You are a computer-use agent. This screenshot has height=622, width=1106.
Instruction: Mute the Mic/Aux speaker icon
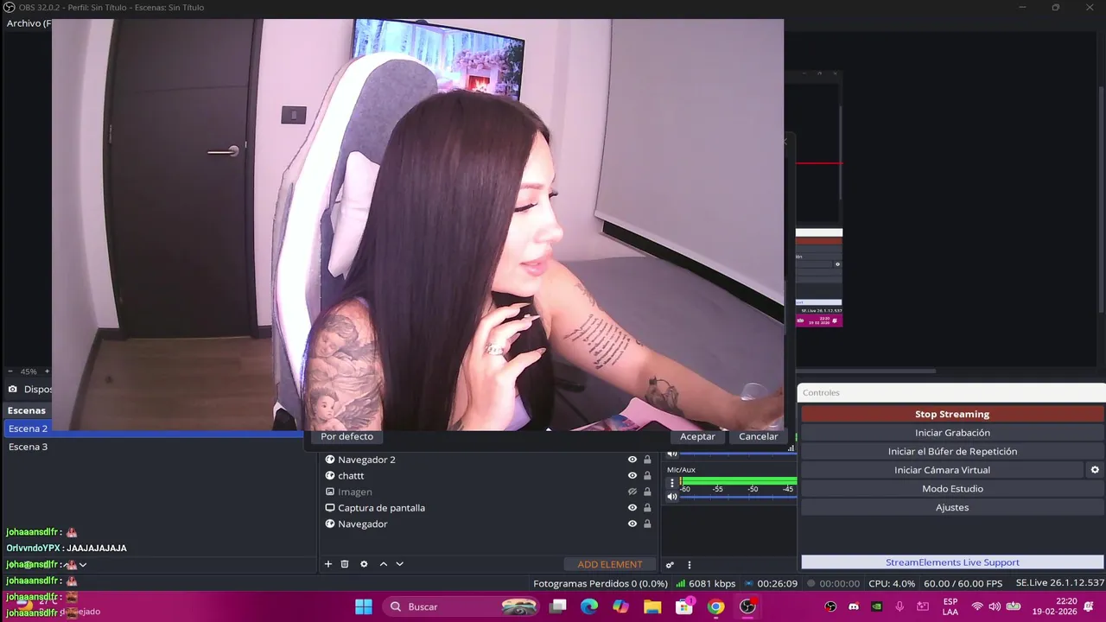click(x=672, y=497)
